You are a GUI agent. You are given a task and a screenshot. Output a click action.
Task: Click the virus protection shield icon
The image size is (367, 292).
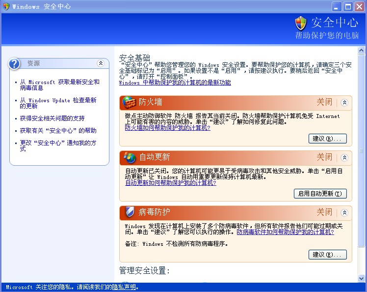point(130,212)
